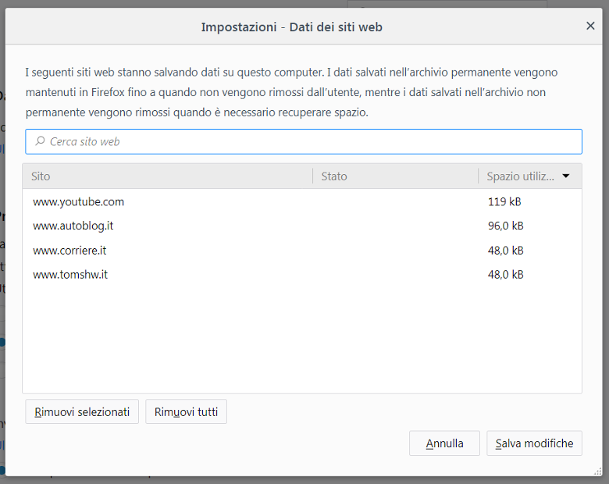Close the Dati dei siti web dialog
This screenshot has height=484, width=609.
click(590, 26)
